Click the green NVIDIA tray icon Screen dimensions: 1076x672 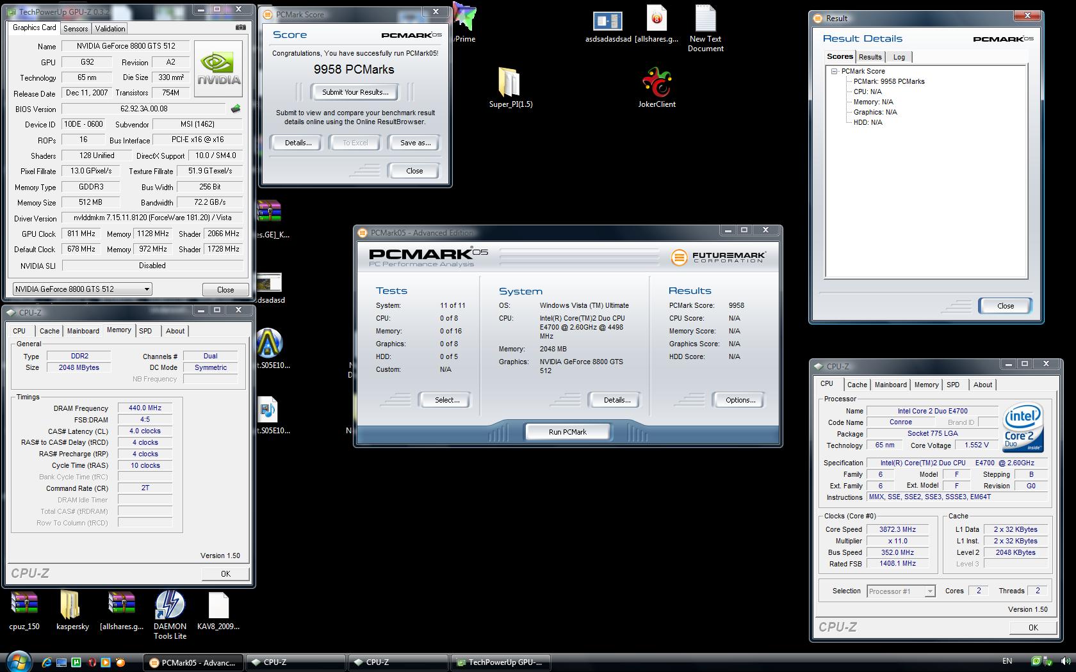click(x=1036, y=661)
